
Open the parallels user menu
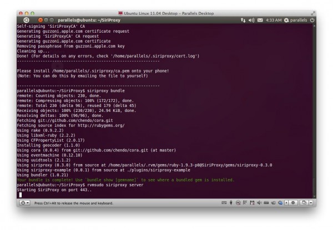click(296, 20)
